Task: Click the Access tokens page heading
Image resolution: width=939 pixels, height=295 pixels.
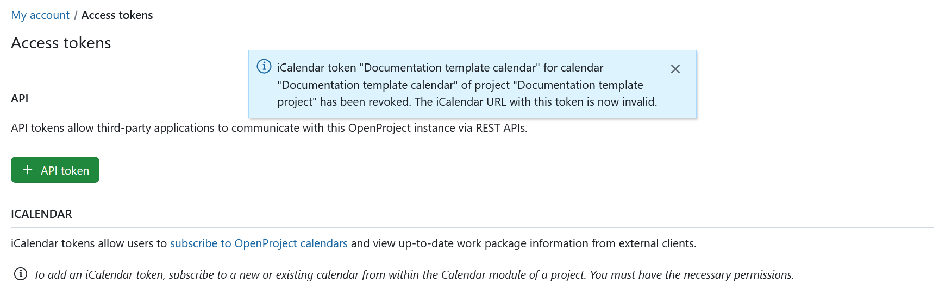Action: click(x=61, y=43)
